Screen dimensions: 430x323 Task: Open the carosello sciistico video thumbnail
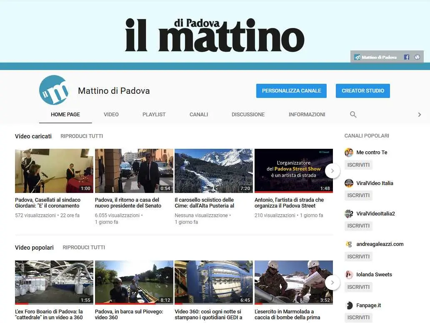[214, 171]
